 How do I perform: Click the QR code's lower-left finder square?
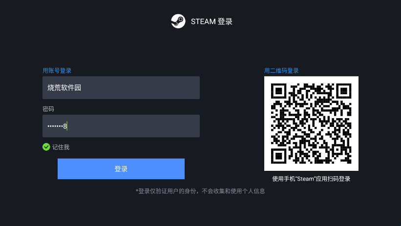click(278, 156)
